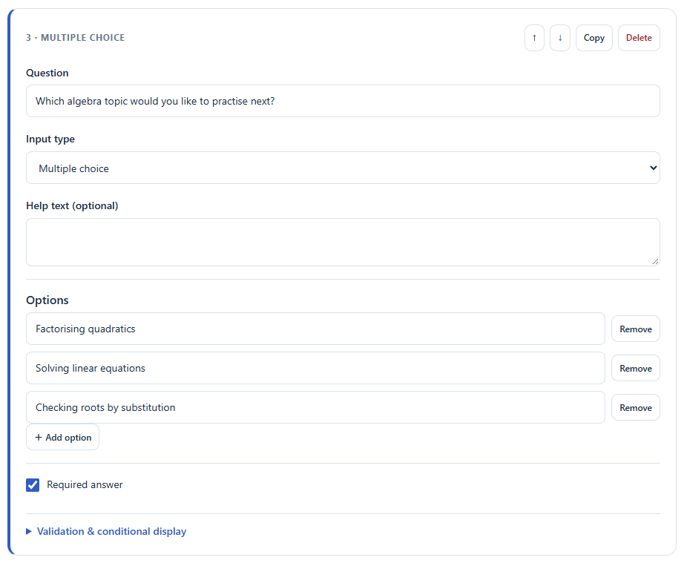
Task: Click the Required answer label
Action: 85,484
